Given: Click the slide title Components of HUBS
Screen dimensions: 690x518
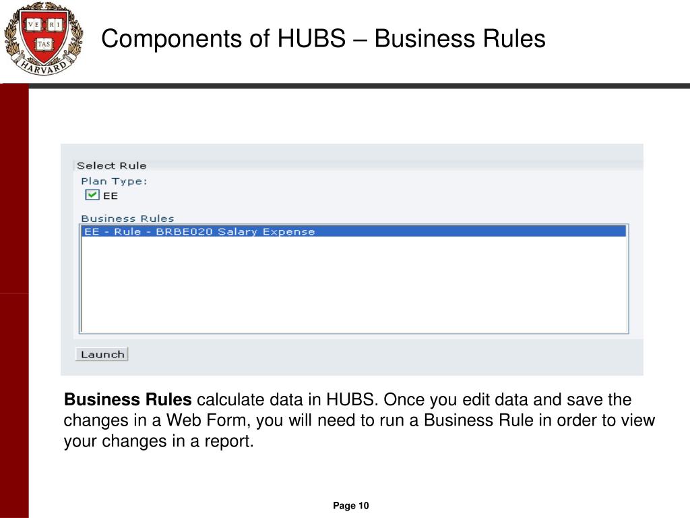Looking at the screenshot, I should click(323, 38).
